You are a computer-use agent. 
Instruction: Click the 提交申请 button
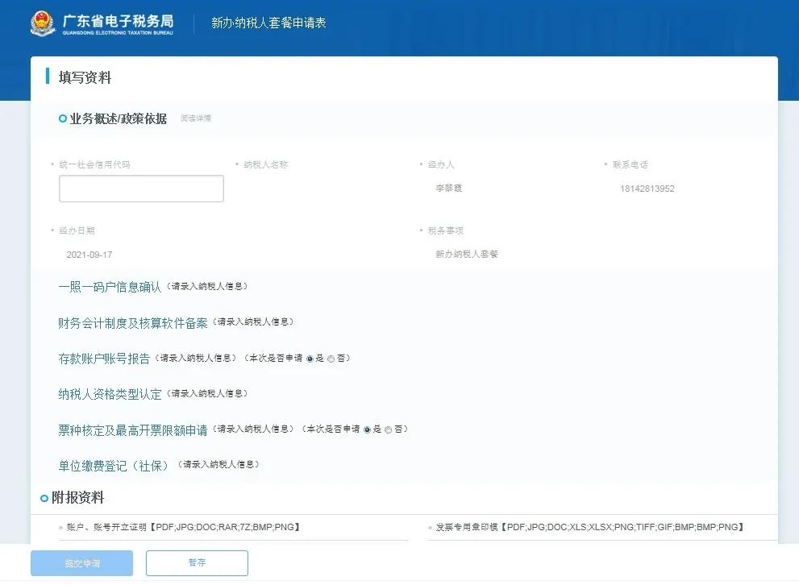click(x=81, y=562)
